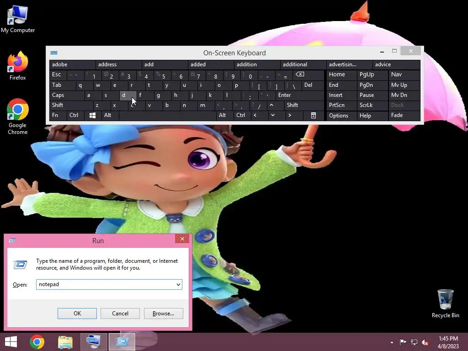Open the Windows Start button
Image resolution: width=468 pixels, height=351 pixels.
point(11,342)
